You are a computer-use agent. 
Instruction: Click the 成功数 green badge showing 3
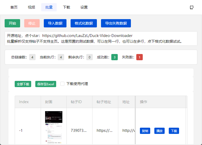pyautogui.click(x=114, y=57)
